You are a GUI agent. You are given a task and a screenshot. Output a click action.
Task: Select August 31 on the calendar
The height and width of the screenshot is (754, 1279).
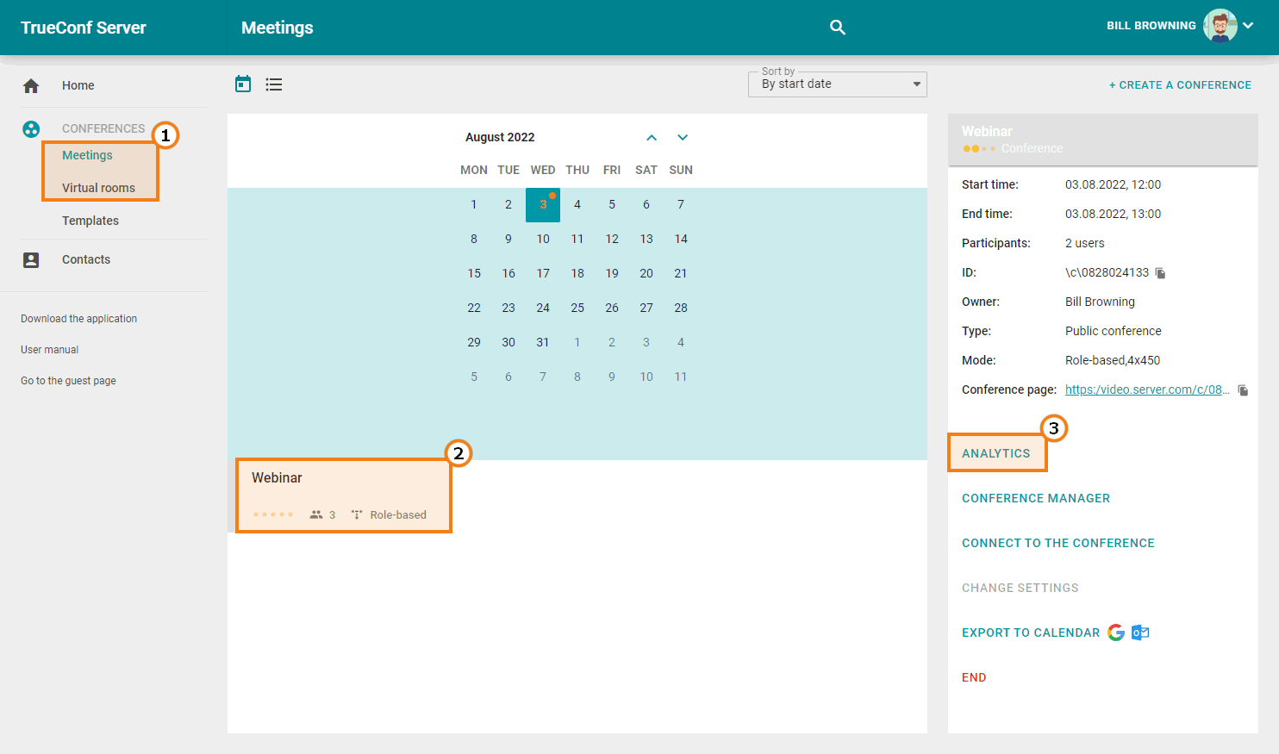[x=543, y=343]
